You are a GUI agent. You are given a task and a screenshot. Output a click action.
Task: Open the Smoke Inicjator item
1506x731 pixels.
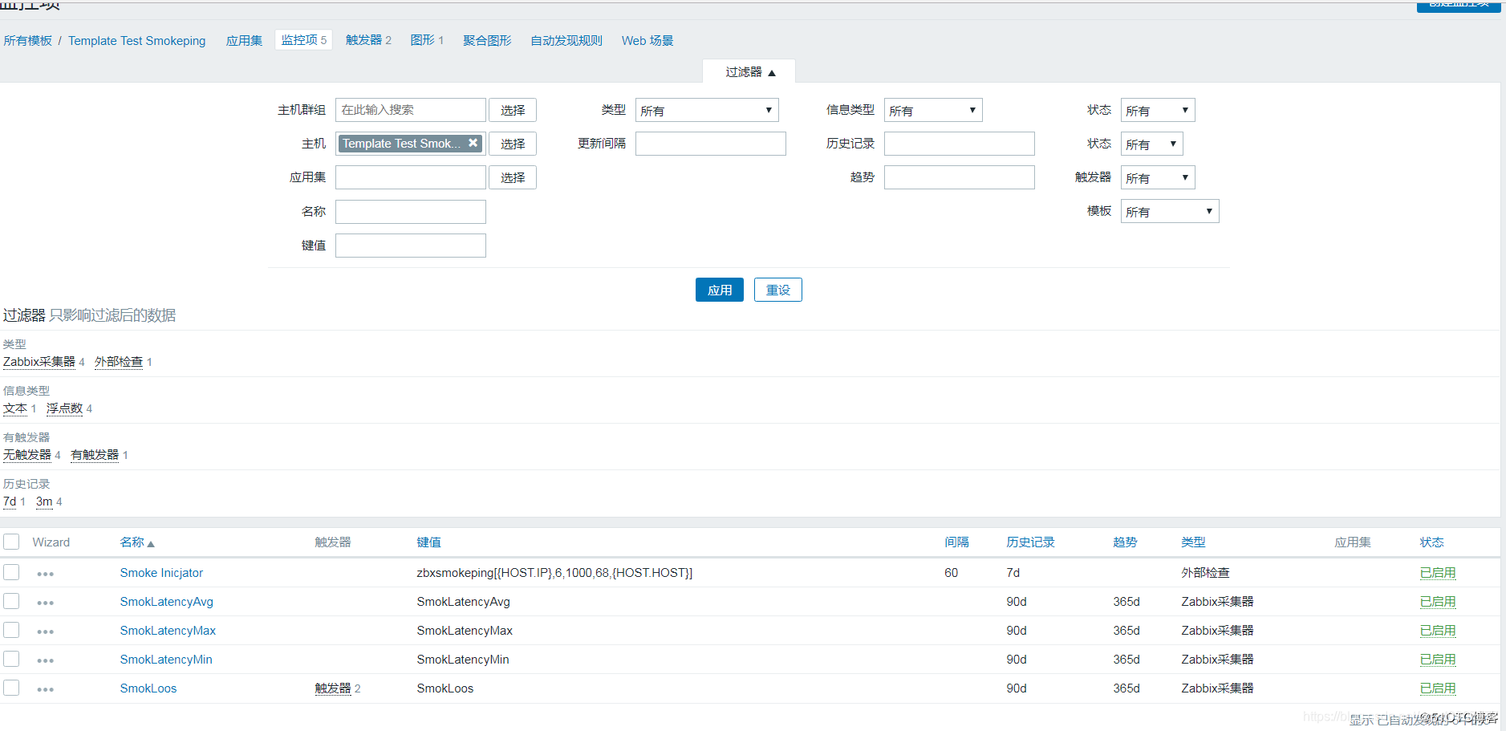click(x=161, y=573)
